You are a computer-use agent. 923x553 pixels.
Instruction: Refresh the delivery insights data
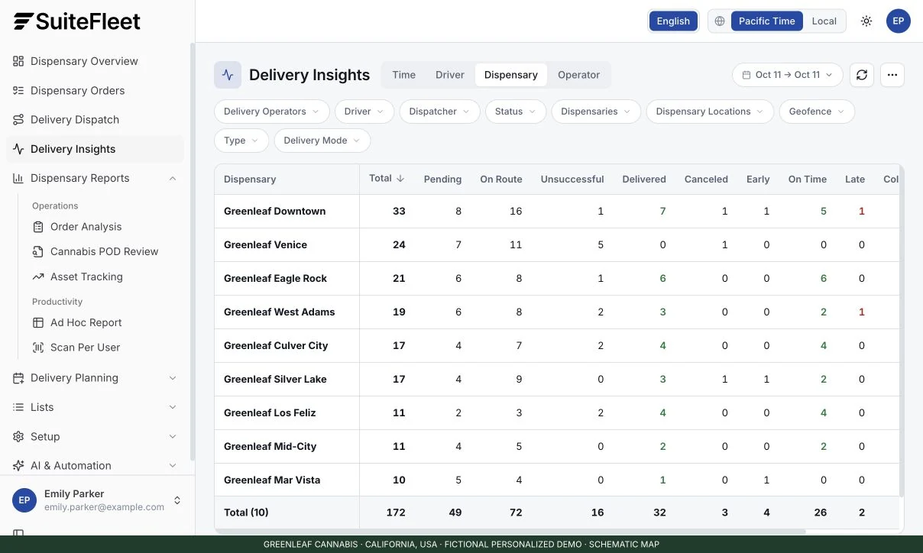click(862, 75)
